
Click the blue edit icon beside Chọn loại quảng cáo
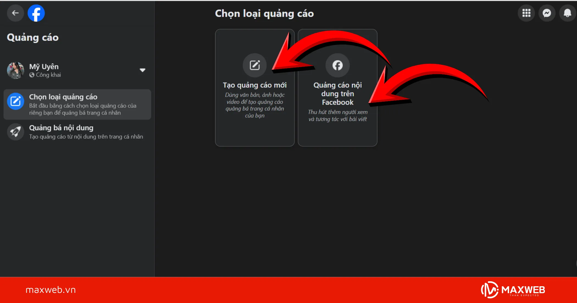pos(15,101)
